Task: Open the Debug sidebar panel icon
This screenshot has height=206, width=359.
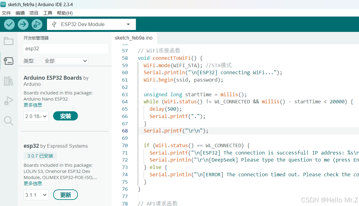Action: point(9,101)
